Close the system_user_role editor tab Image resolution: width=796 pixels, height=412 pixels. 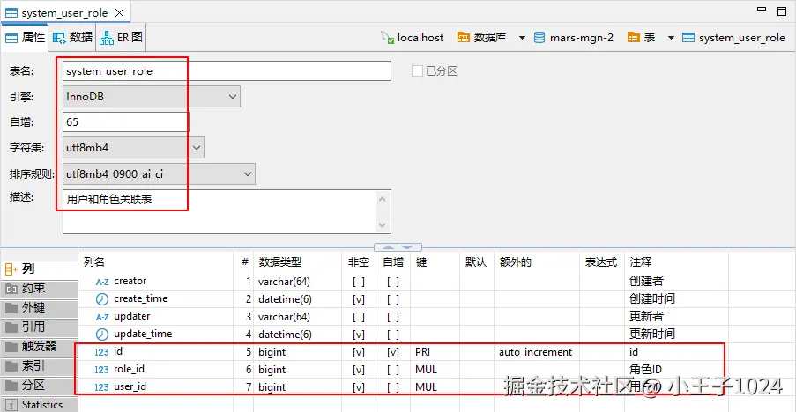coord(120,12)
